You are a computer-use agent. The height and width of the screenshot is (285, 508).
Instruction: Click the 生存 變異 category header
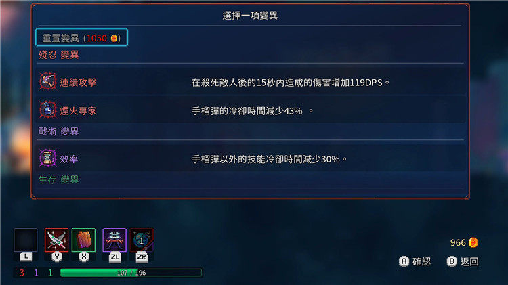pos(59,179)
